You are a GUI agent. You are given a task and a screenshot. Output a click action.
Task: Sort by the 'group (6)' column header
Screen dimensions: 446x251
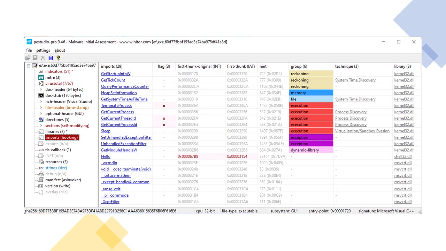tap(299, 66)
